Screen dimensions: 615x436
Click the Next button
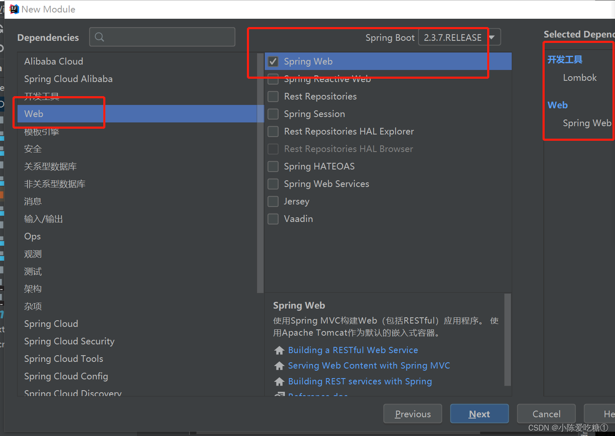[479, 414]
